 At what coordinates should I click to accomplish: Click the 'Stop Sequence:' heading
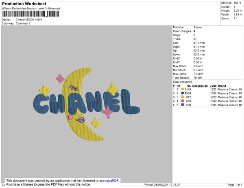coord(183,82)
